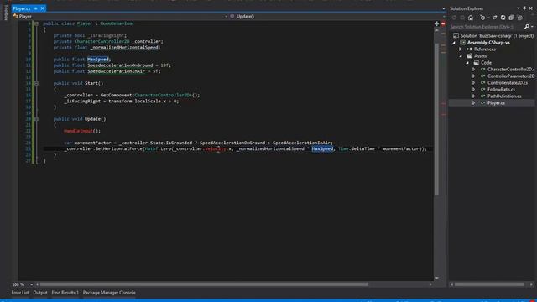This screenshot has height=302, width=537.
Task: Open the Error List tab
Action: [x=20, y=293]
